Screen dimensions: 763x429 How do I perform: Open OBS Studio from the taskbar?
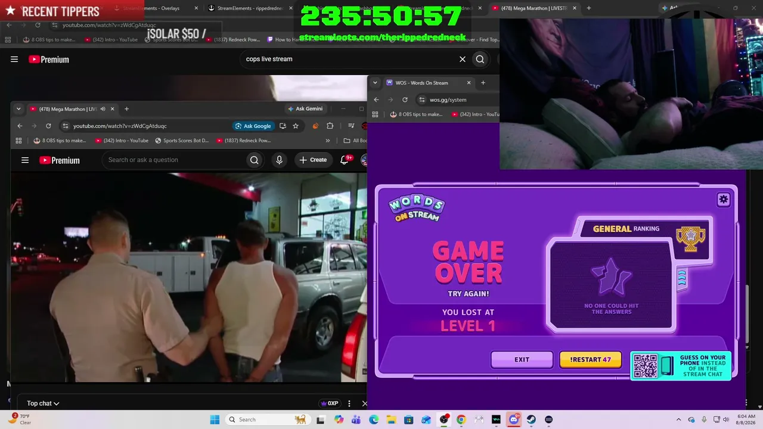(x=443, y=419)
